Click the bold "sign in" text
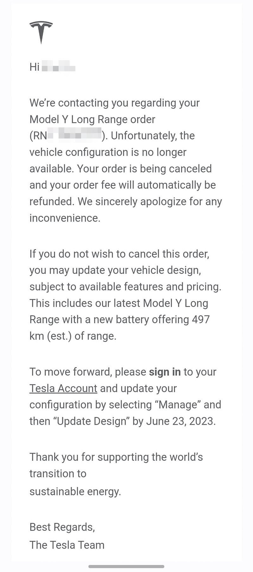This screenshot has height=572, width=253. click(x=165, y=372)
